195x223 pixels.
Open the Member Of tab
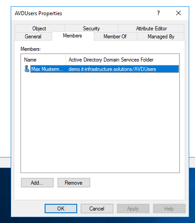coord(115,37)
